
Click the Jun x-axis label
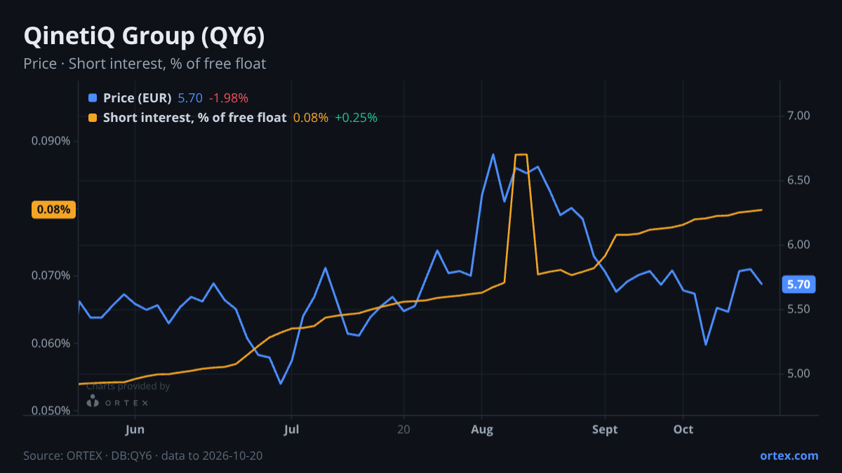coord(135,430)
